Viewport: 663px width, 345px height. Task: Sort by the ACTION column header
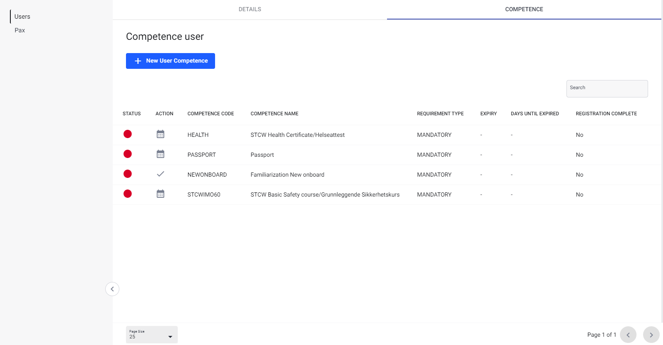(x=165, y=114)
